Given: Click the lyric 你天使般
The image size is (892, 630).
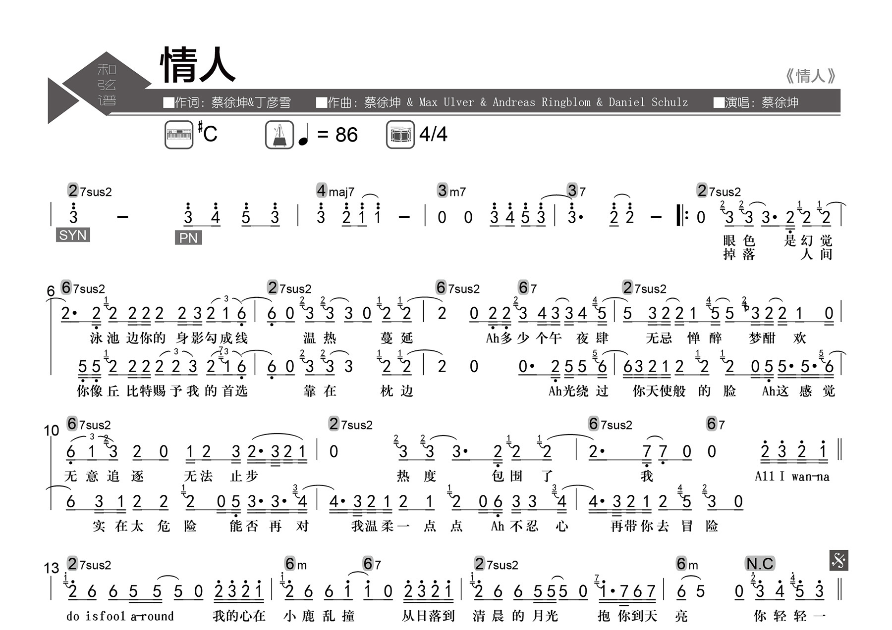Looking at the screenshot, I should (x=659, y=391).
